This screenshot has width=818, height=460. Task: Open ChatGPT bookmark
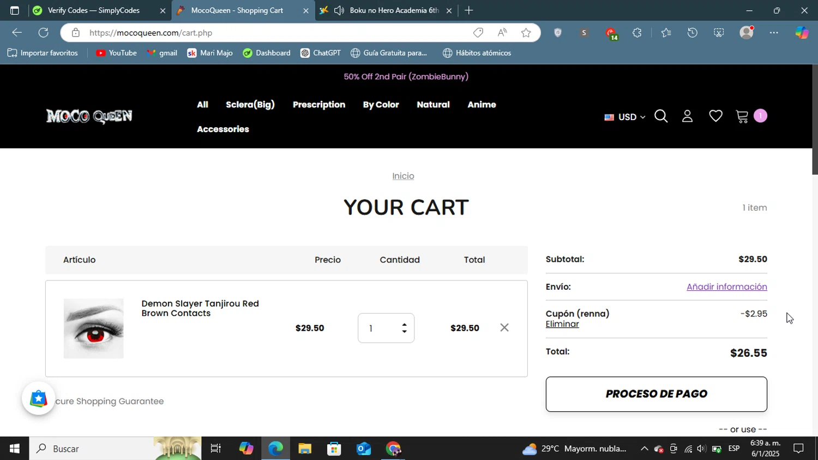click(321, 53)
